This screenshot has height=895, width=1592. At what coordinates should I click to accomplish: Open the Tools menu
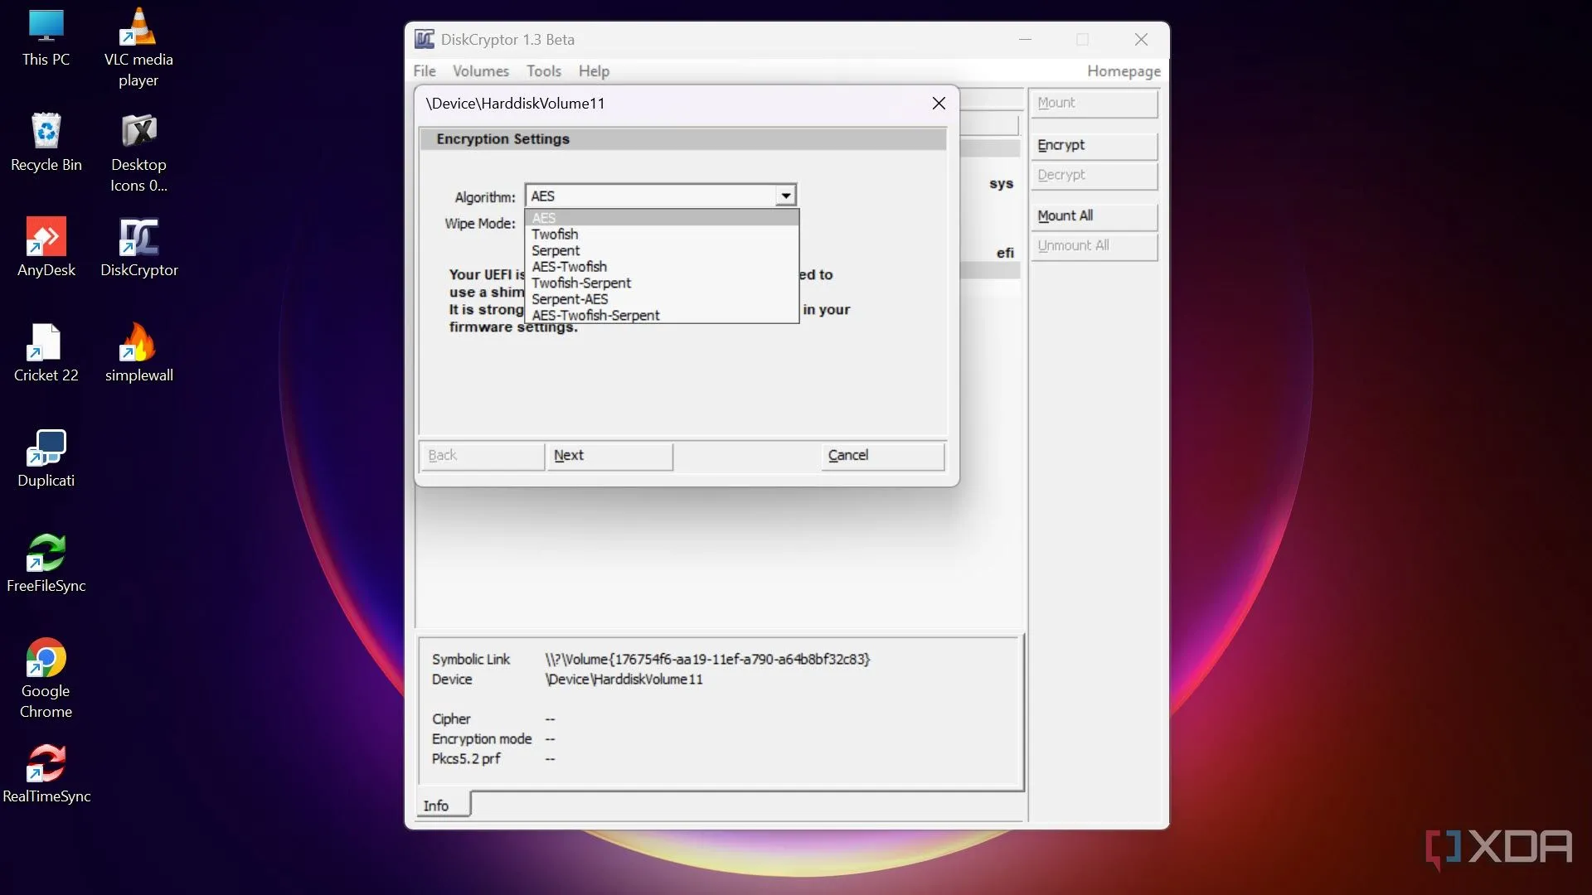(x=543, y=71)
